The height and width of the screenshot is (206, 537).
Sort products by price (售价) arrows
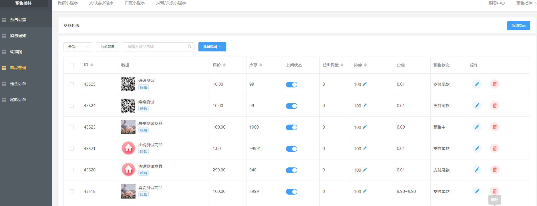pos(224,65)
